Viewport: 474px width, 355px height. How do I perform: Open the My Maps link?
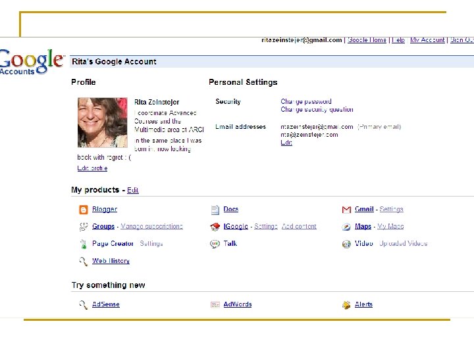point(390,226)
